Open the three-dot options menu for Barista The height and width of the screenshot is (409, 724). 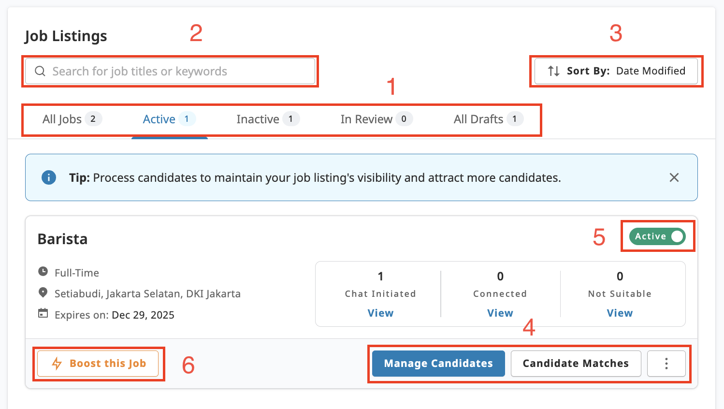click(666, 363)
